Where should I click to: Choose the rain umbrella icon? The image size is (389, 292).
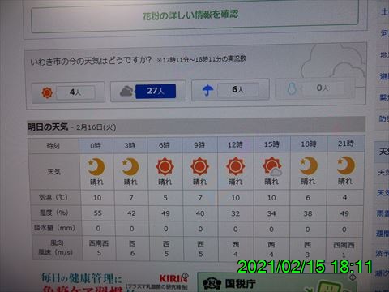coord(207,90)
